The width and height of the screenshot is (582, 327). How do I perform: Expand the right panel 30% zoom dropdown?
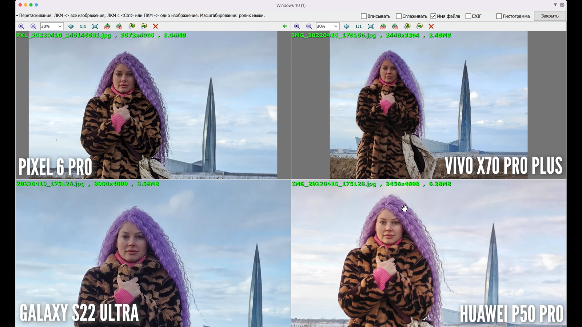336,26
